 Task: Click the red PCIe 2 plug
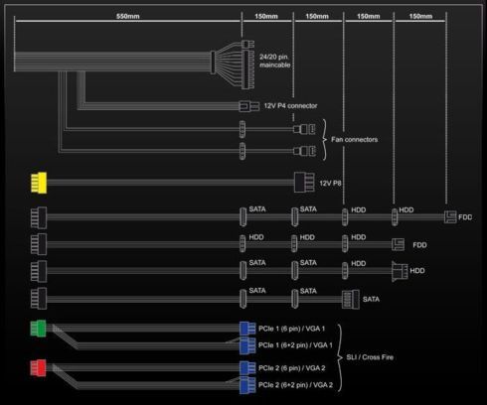coord(38,368)
